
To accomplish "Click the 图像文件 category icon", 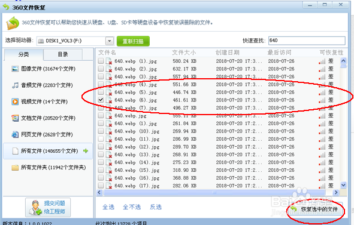I will pyautogui.click(x=15, y=69).
